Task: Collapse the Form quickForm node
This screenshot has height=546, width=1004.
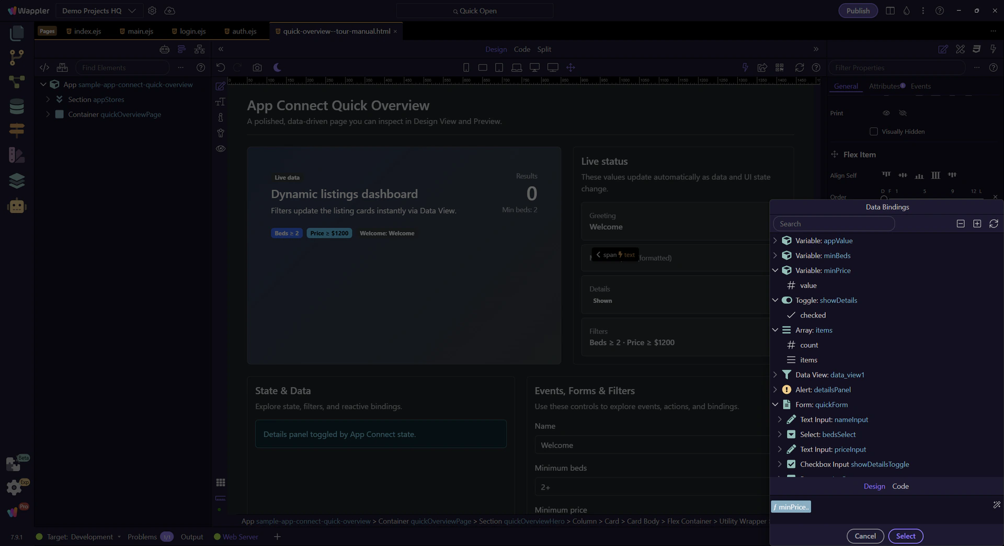Action: pos(775,405)
